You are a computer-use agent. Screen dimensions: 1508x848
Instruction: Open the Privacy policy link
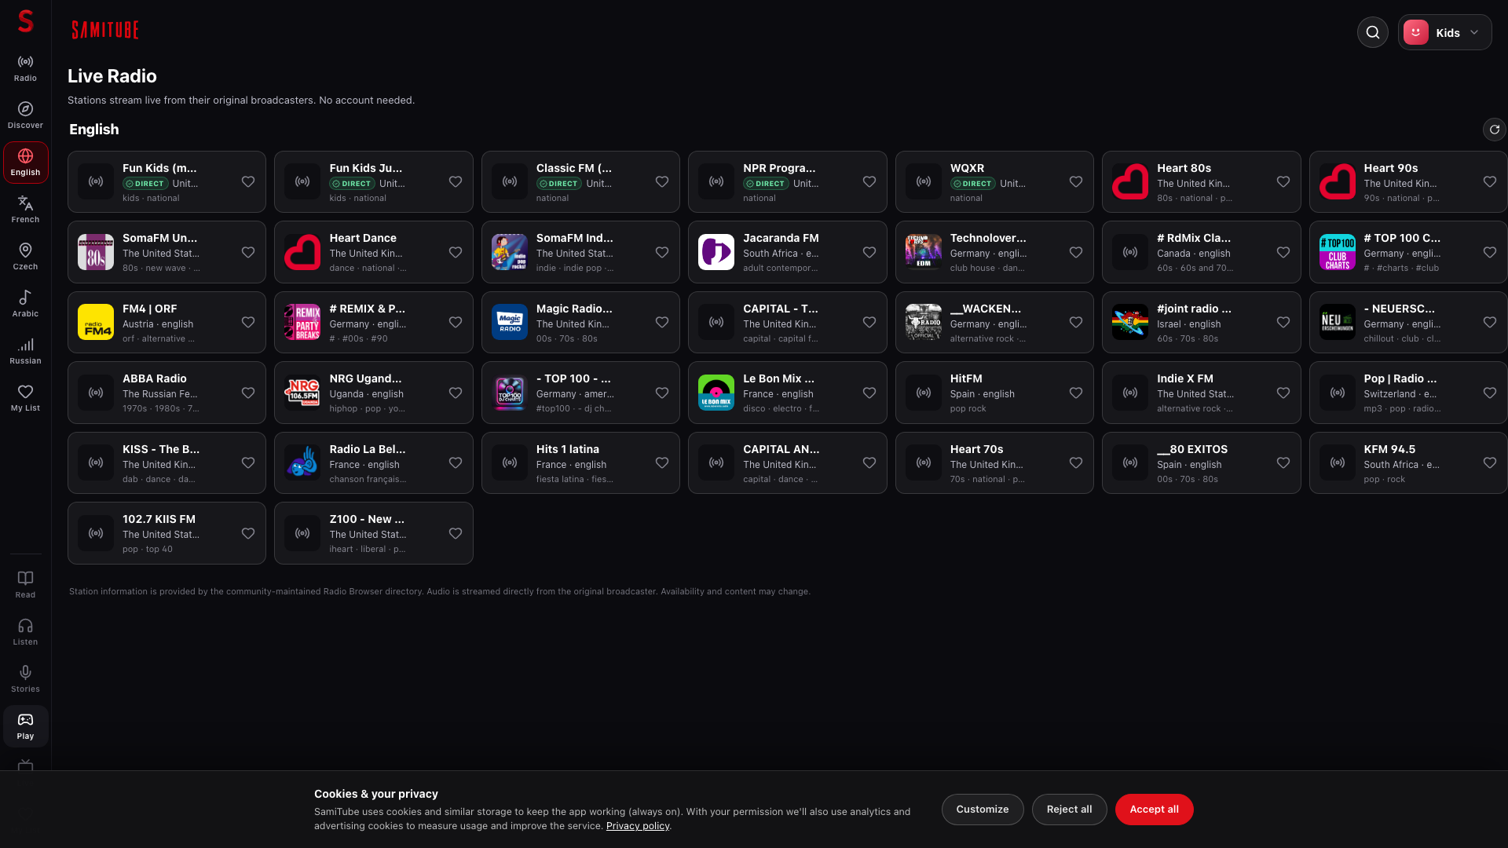[x=638, y=826]
